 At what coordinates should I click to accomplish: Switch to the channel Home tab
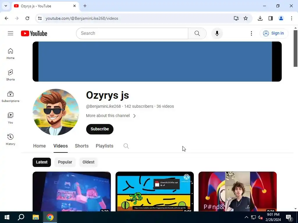pos(40,146)
